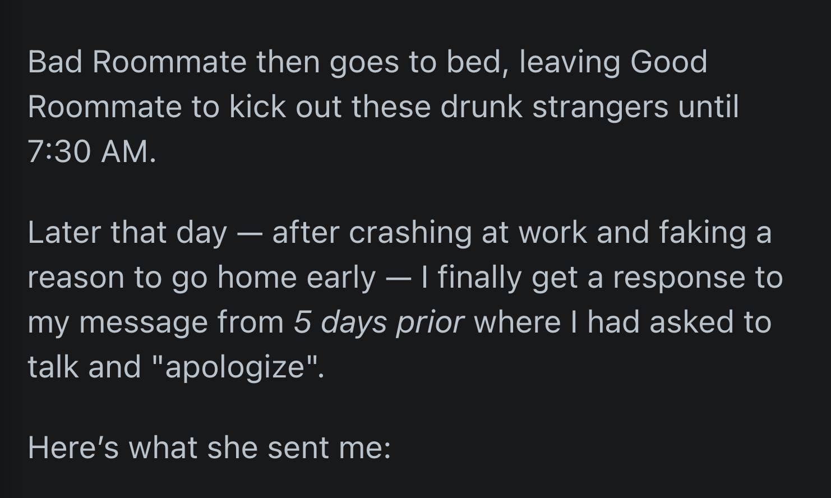
Task: Click the word "leaving" in first paragraph
Action: [x=570, y=63]
